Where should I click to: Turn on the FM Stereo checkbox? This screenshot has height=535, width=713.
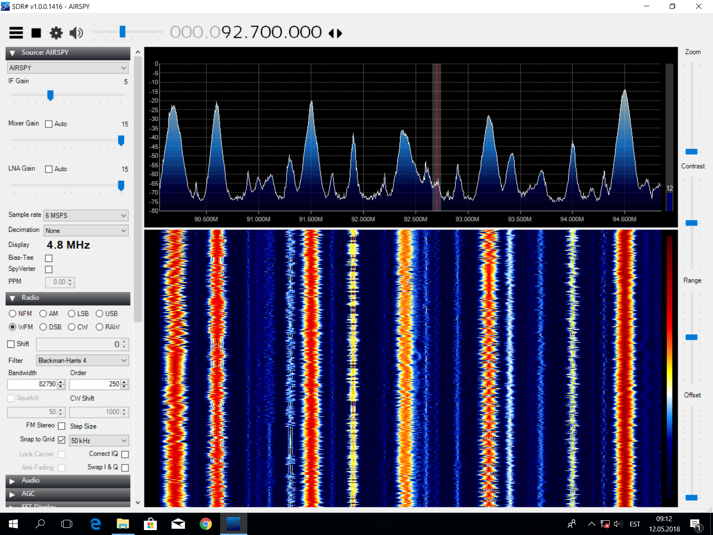pyautogui.click(x=61, y=426)
